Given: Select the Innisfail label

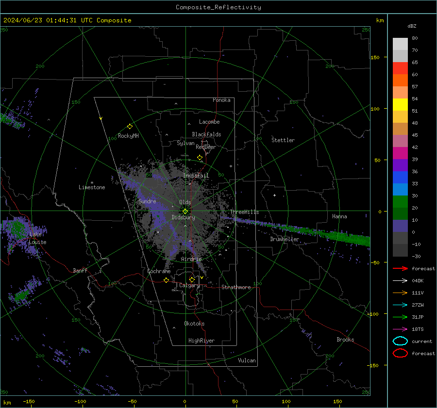Looking at the screenshot, I should coord(196,176).
